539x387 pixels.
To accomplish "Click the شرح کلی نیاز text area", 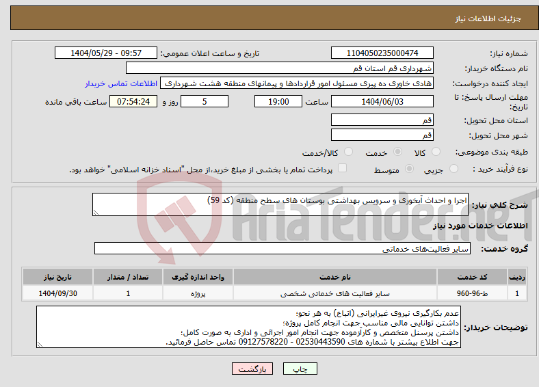I will (280, 204).
